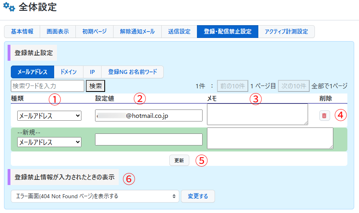The height and width of the screenshot is (213, 359).
Task: Switch to the アクティブ計測設定 tab
Action: tap(286, 32)
